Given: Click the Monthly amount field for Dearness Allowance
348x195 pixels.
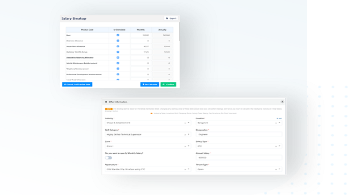Looking at the screenshot, I should [141, 41].
